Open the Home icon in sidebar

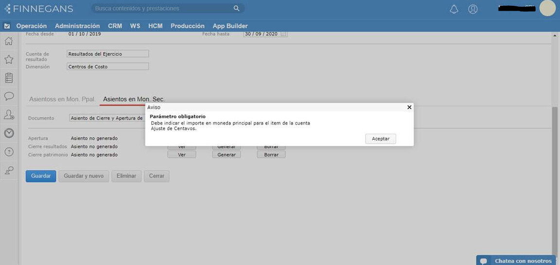[9, 41]
